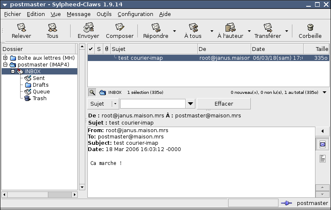
Task: Sort messages by Sujet column header
Action: (154, 49)
